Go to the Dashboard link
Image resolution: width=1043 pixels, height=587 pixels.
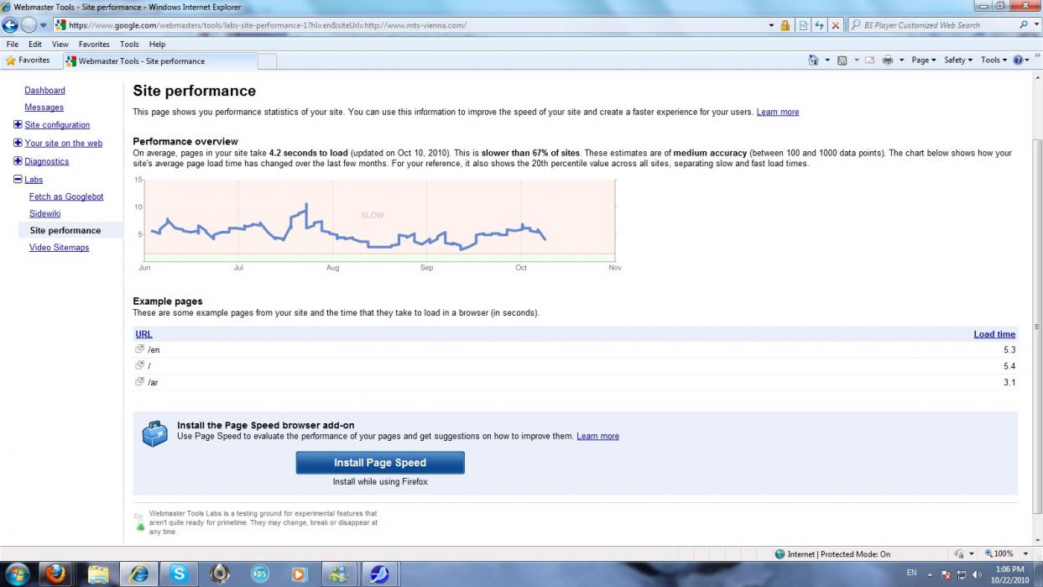pyautogui.click(x=44, y=91)
